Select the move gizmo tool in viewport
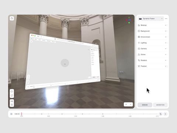The height and width of the screenshot is (133, 177). point(12,92)
